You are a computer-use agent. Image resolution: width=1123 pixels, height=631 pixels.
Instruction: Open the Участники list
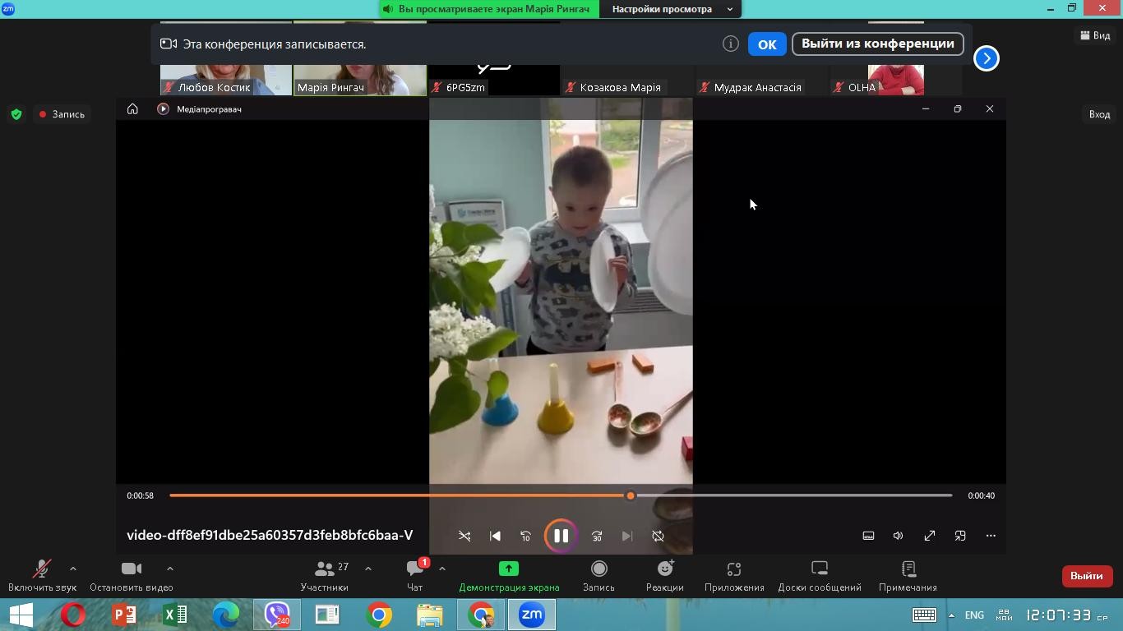pos(325,576)
